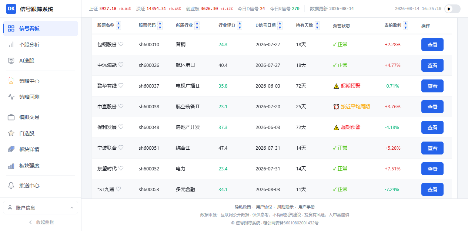
Task: Favorite *ST九鼎 with its heart icon
Action: 118,189
